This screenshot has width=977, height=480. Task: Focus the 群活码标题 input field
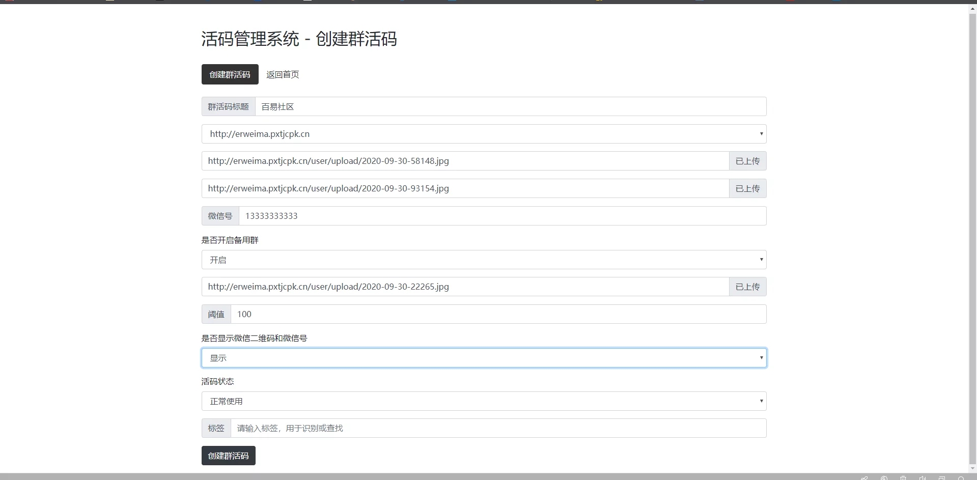click(x=510, y=106)
